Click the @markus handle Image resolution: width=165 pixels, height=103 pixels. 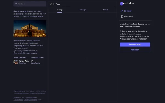22,63
